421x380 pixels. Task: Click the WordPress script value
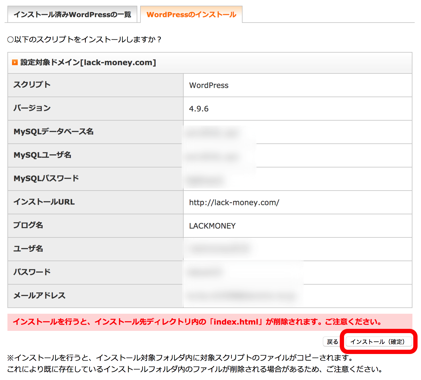(209, 85)
